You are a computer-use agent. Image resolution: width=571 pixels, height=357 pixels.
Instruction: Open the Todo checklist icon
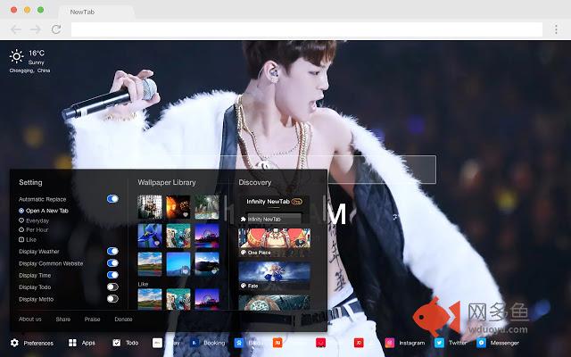pyautogui.click(x=117, y=343)
